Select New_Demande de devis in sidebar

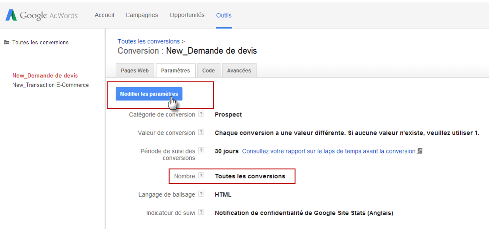click(x=45, y=75)
